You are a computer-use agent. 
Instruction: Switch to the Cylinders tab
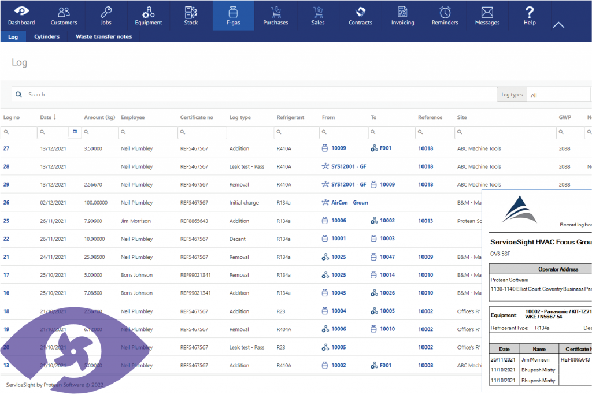[x=47, y=36]
